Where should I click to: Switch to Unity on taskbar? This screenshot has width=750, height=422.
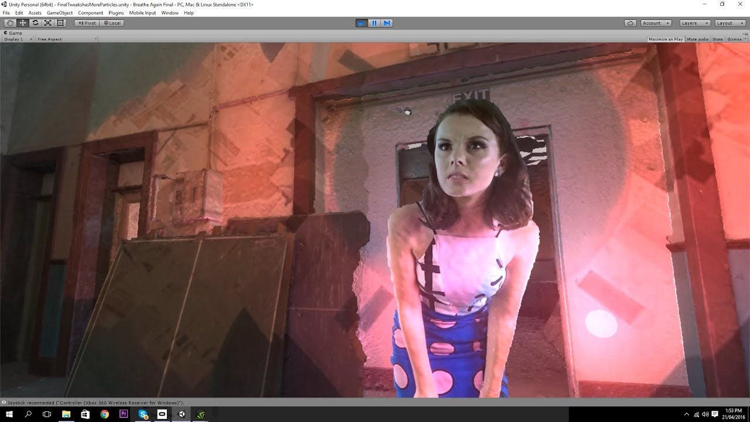(x=182, y=414)
